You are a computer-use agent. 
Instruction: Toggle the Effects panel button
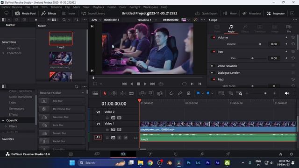tap(49, 14)
